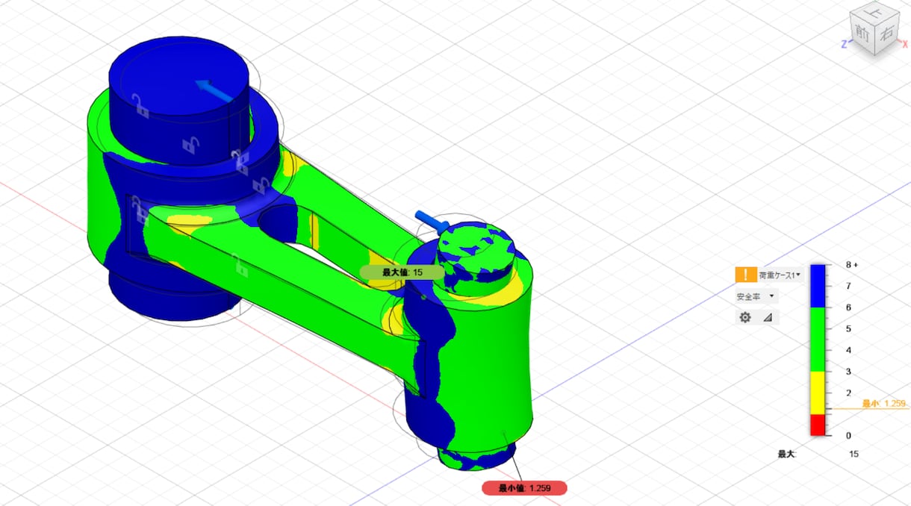Click the 8 + legend scale value
Screen dimensions: 911x506
pyautogui.click(x=853, y=265)
